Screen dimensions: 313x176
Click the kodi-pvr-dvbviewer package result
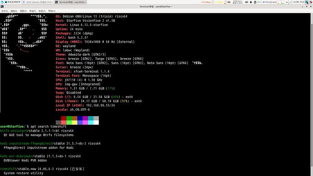(x=40, y=156)
